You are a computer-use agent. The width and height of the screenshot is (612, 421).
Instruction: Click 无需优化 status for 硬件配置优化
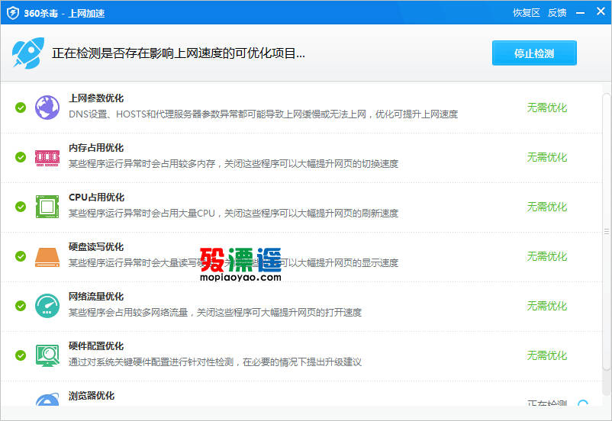click(547, 355)
